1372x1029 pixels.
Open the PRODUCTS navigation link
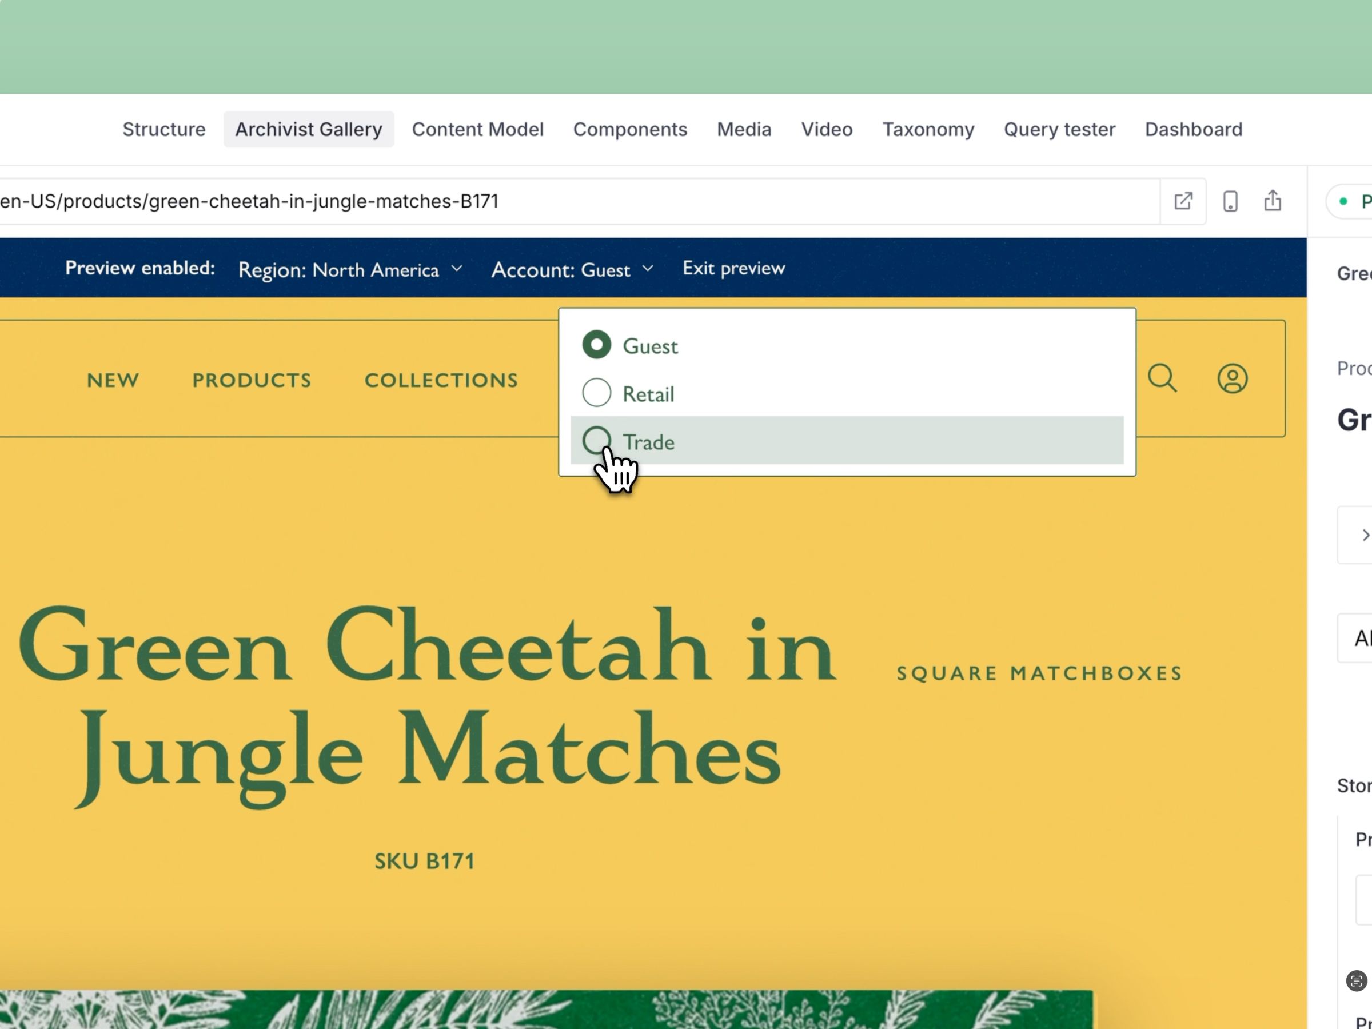point(252,380)
